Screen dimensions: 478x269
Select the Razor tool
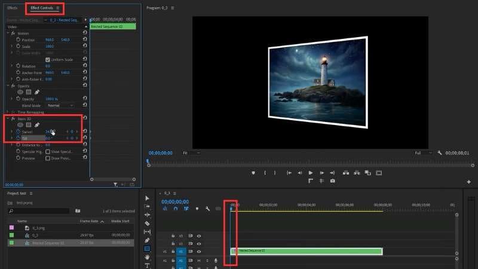coord(147,223)
